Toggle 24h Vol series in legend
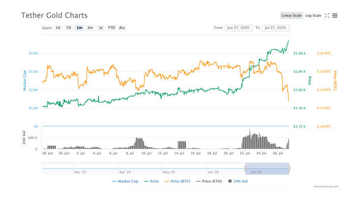 tap(238, 181)
